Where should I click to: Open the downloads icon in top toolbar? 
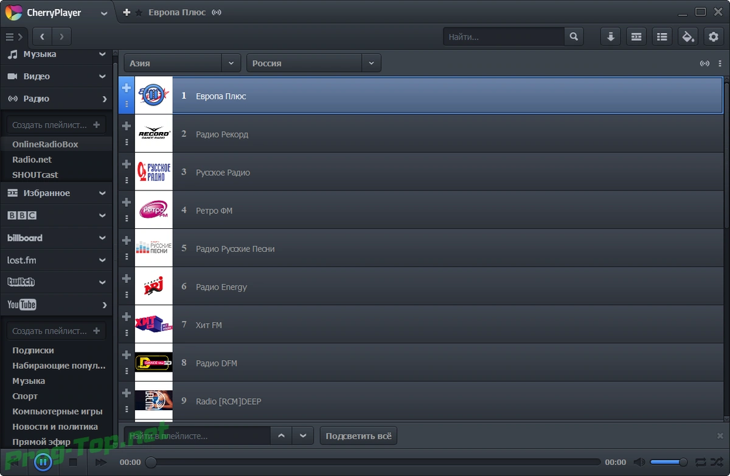click(610, 37)
